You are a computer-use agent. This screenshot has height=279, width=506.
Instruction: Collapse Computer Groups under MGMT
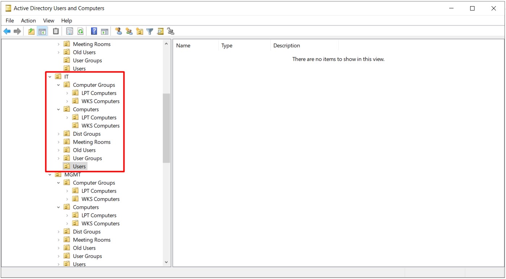[x=59, y=183]
